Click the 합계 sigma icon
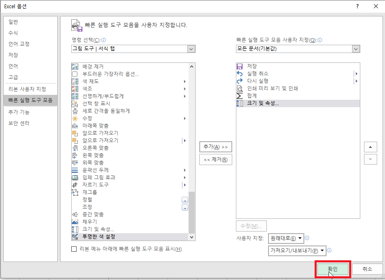This screenshot has height=280, width=385. click(239, 96)
